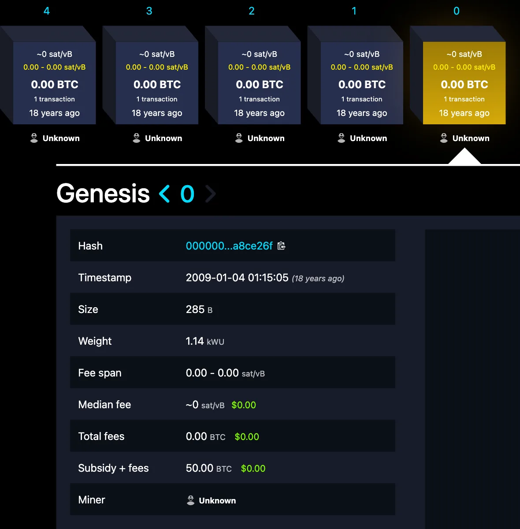This screenshot has height=529, width=520.
Task: Click the Subsidy + fees $0.00 amount
Action: tap(253, 469)
